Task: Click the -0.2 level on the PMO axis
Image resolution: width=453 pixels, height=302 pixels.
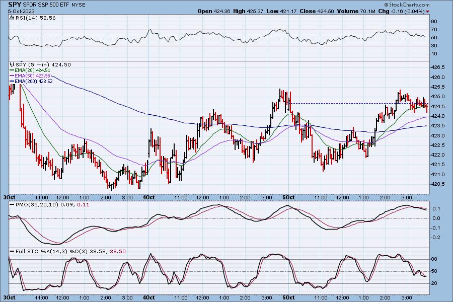Action: point(435,238)
